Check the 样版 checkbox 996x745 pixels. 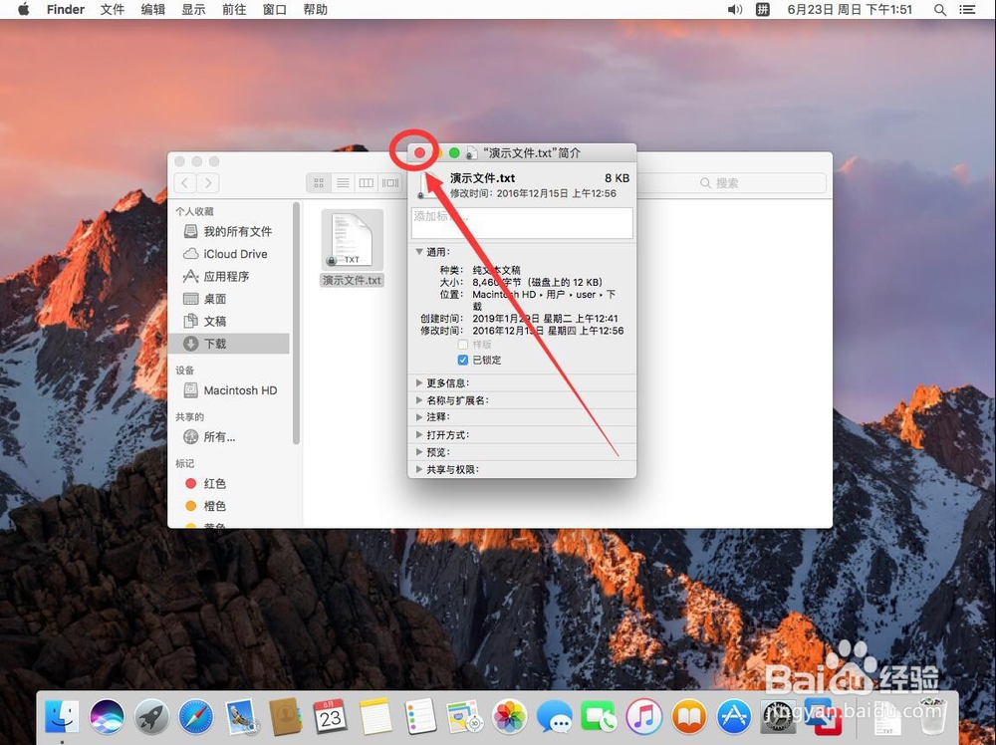(x=463, y=345)
